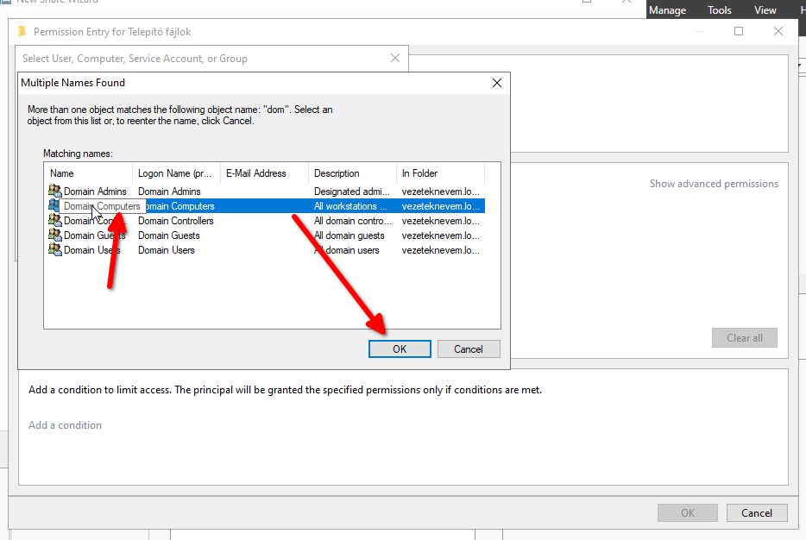The image size is (806, 540).
Task: Click the In Folder column header
Action: [439, 173]
